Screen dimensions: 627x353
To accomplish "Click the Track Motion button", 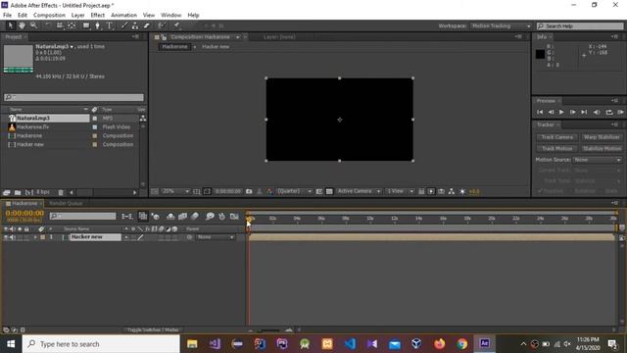I will 556,148.
